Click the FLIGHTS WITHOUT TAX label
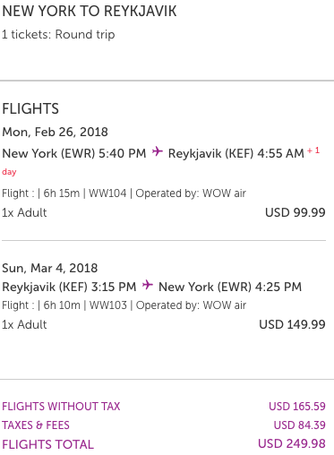The height and width of the screenshot is (455, 334). pos(61,407)
